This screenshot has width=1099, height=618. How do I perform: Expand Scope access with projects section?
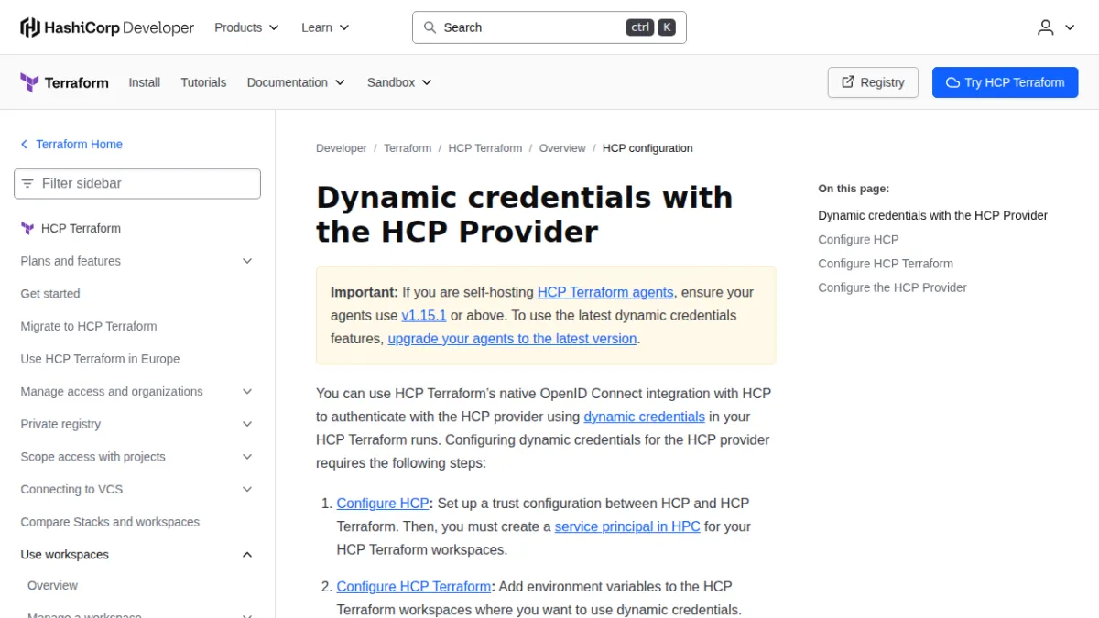(247, 457)
